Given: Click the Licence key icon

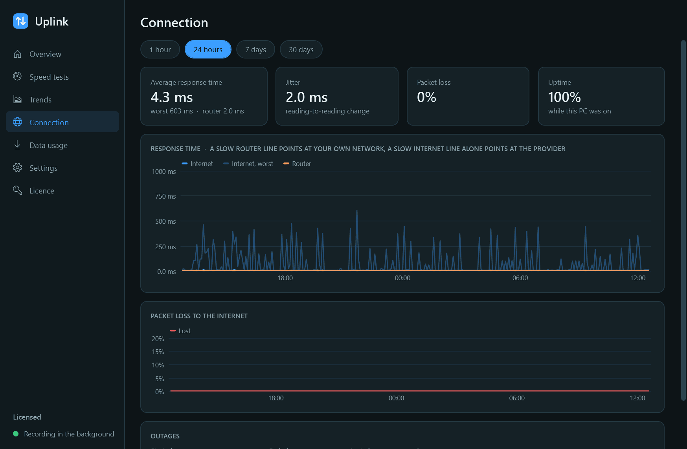Looking at the screenshot, I should 17,190.
